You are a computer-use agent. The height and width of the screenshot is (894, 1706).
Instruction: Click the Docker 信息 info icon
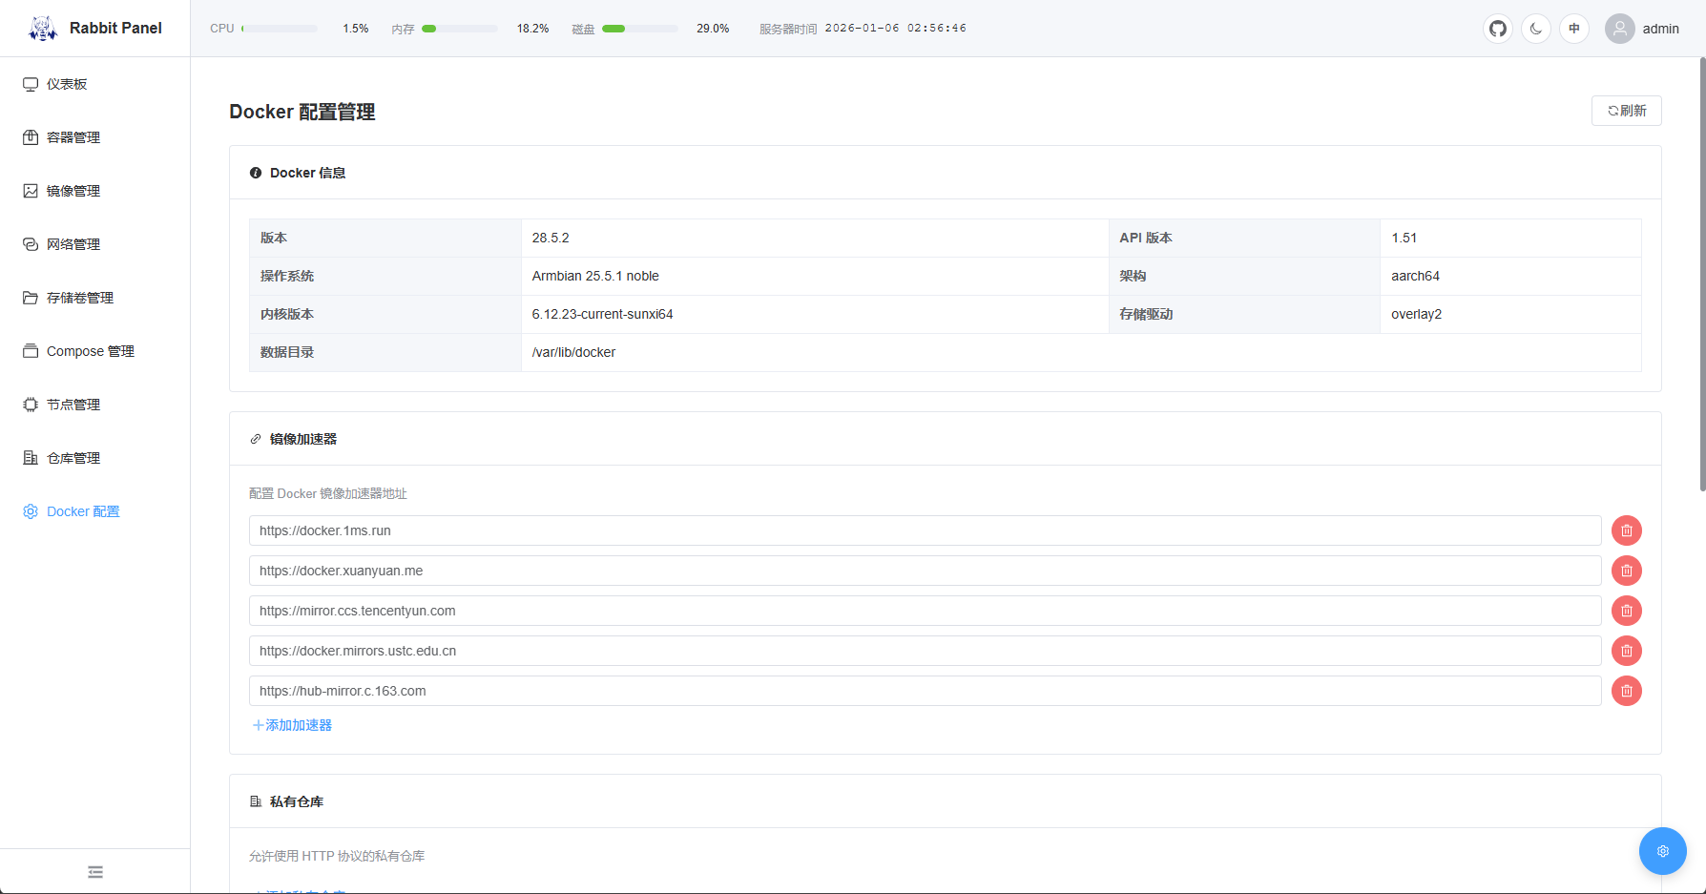256,173
